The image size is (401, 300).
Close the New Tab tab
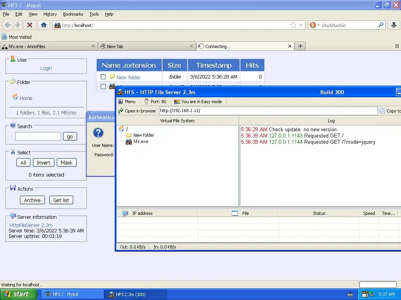(x=191, y=46)
